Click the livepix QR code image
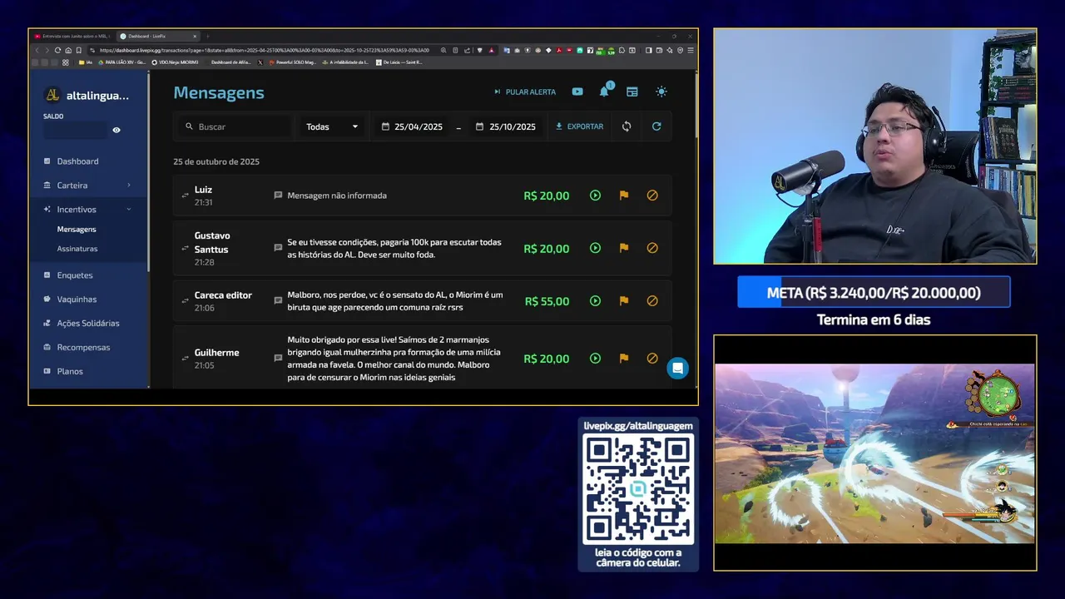The image size is (1065, 599). 638,489
